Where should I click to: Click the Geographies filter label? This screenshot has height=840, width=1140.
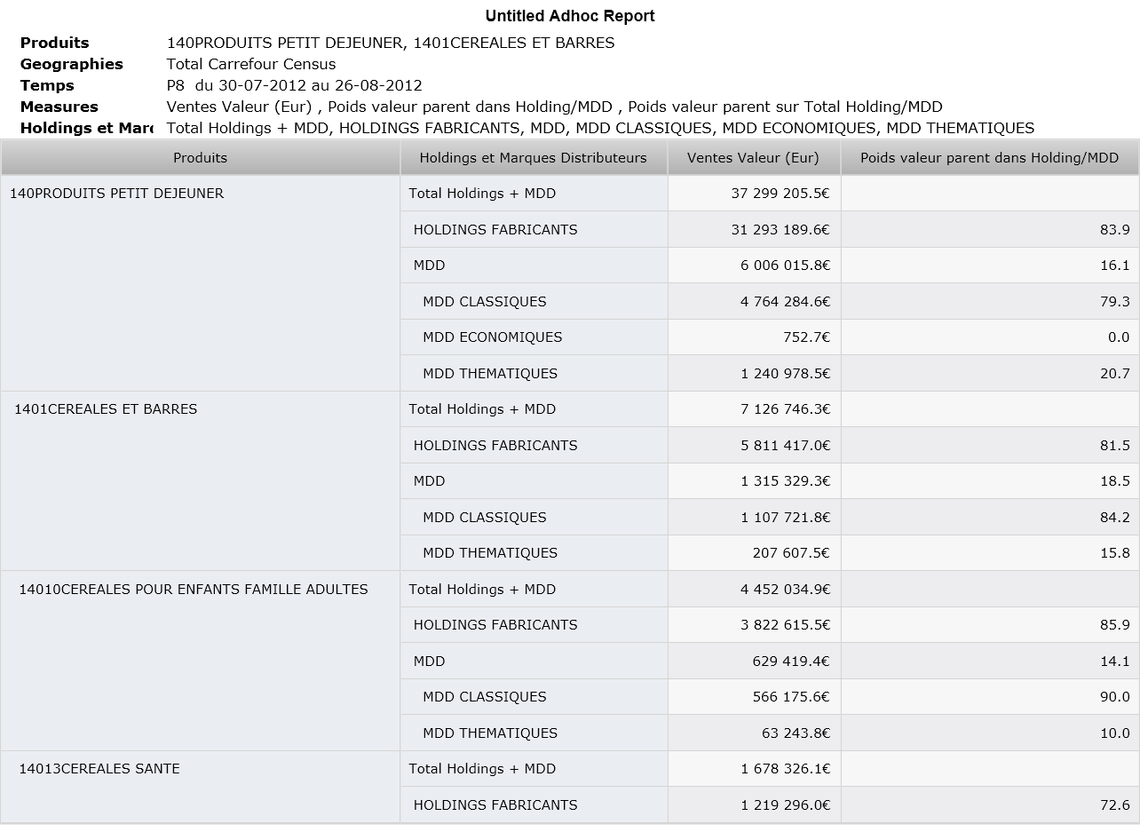72,64
